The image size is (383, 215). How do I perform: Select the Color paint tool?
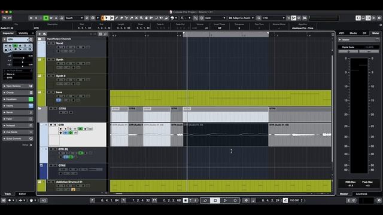[166, 18]
